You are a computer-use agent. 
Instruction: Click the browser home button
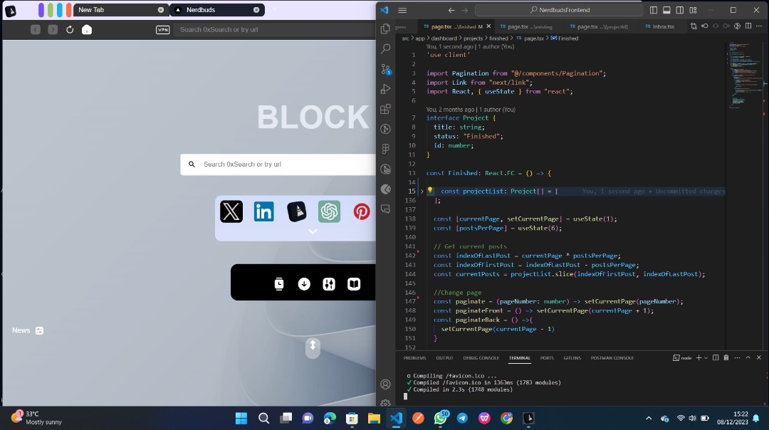point(87,29)
